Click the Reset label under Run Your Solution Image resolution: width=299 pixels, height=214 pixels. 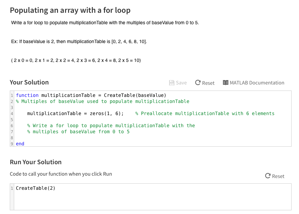[278, 176]
